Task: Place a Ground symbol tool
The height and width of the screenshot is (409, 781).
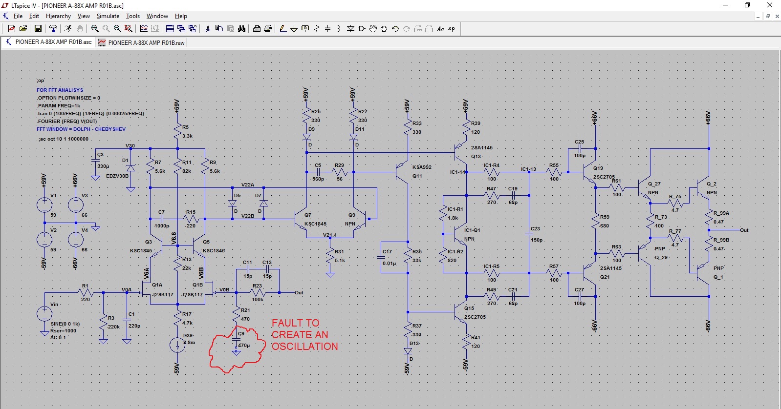Action: click(294, 29)
